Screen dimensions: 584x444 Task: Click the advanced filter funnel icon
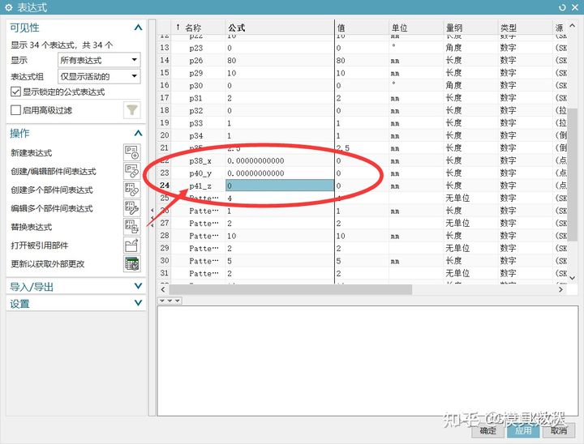(132, 110)
